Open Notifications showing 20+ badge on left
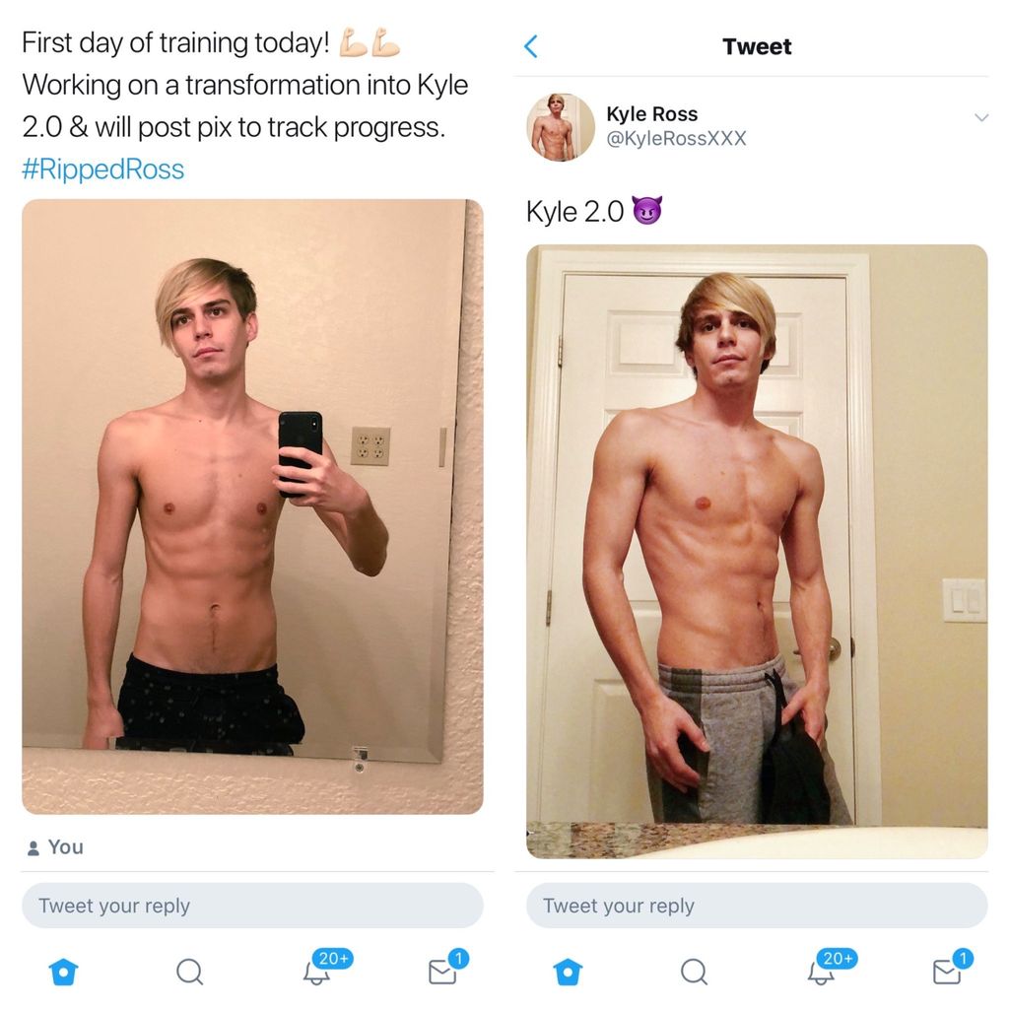This screenshot has width=1009, height=1009. click(317, 974)
